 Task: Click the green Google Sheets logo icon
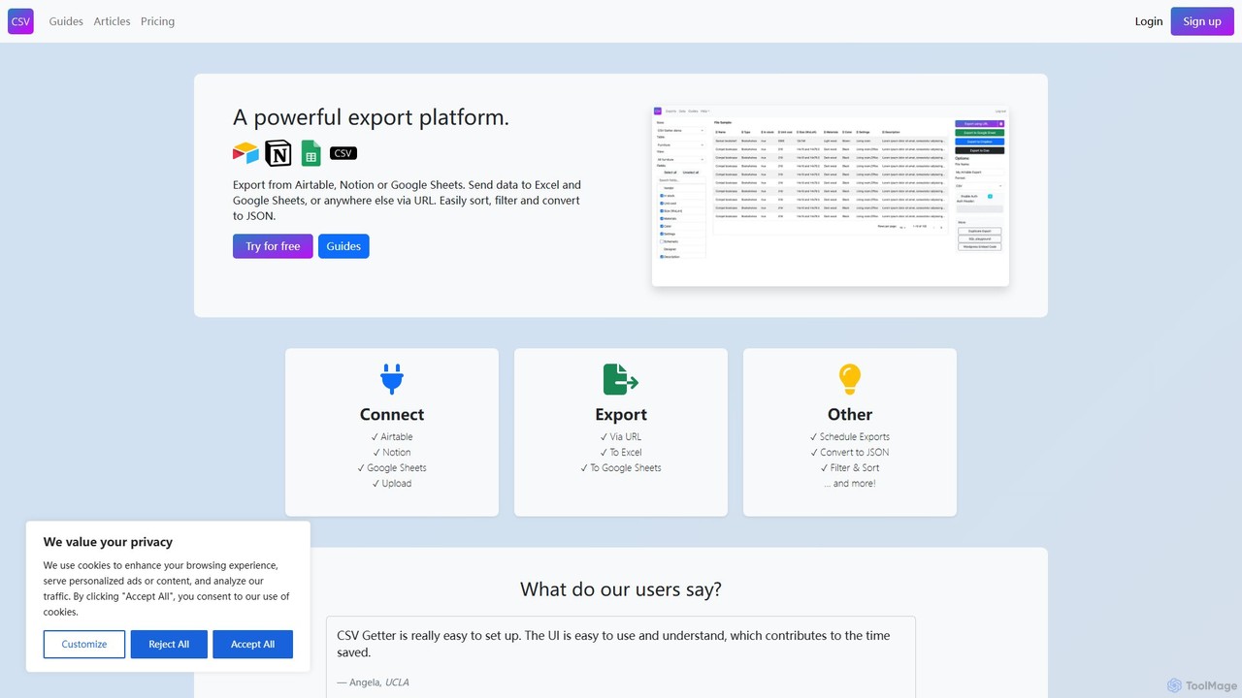(x=310, y=153)
